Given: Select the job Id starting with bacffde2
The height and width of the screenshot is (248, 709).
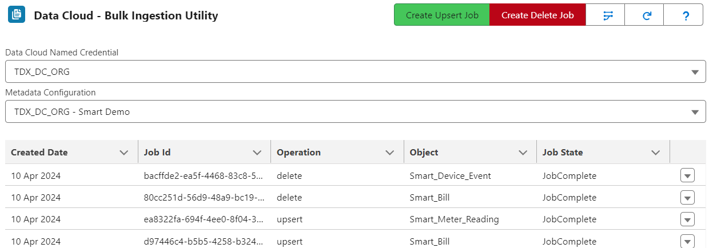Looking at the screenshot, I should (204, 175).
